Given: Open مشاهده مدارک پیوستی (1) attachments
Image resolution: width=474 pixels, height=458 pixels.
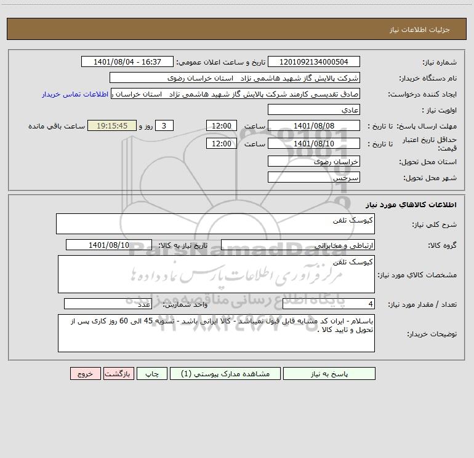Looking at the screenshot, I should pos(225,374).
